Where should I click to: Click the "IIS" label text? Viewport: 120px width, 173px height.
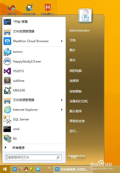pos(15,138)
